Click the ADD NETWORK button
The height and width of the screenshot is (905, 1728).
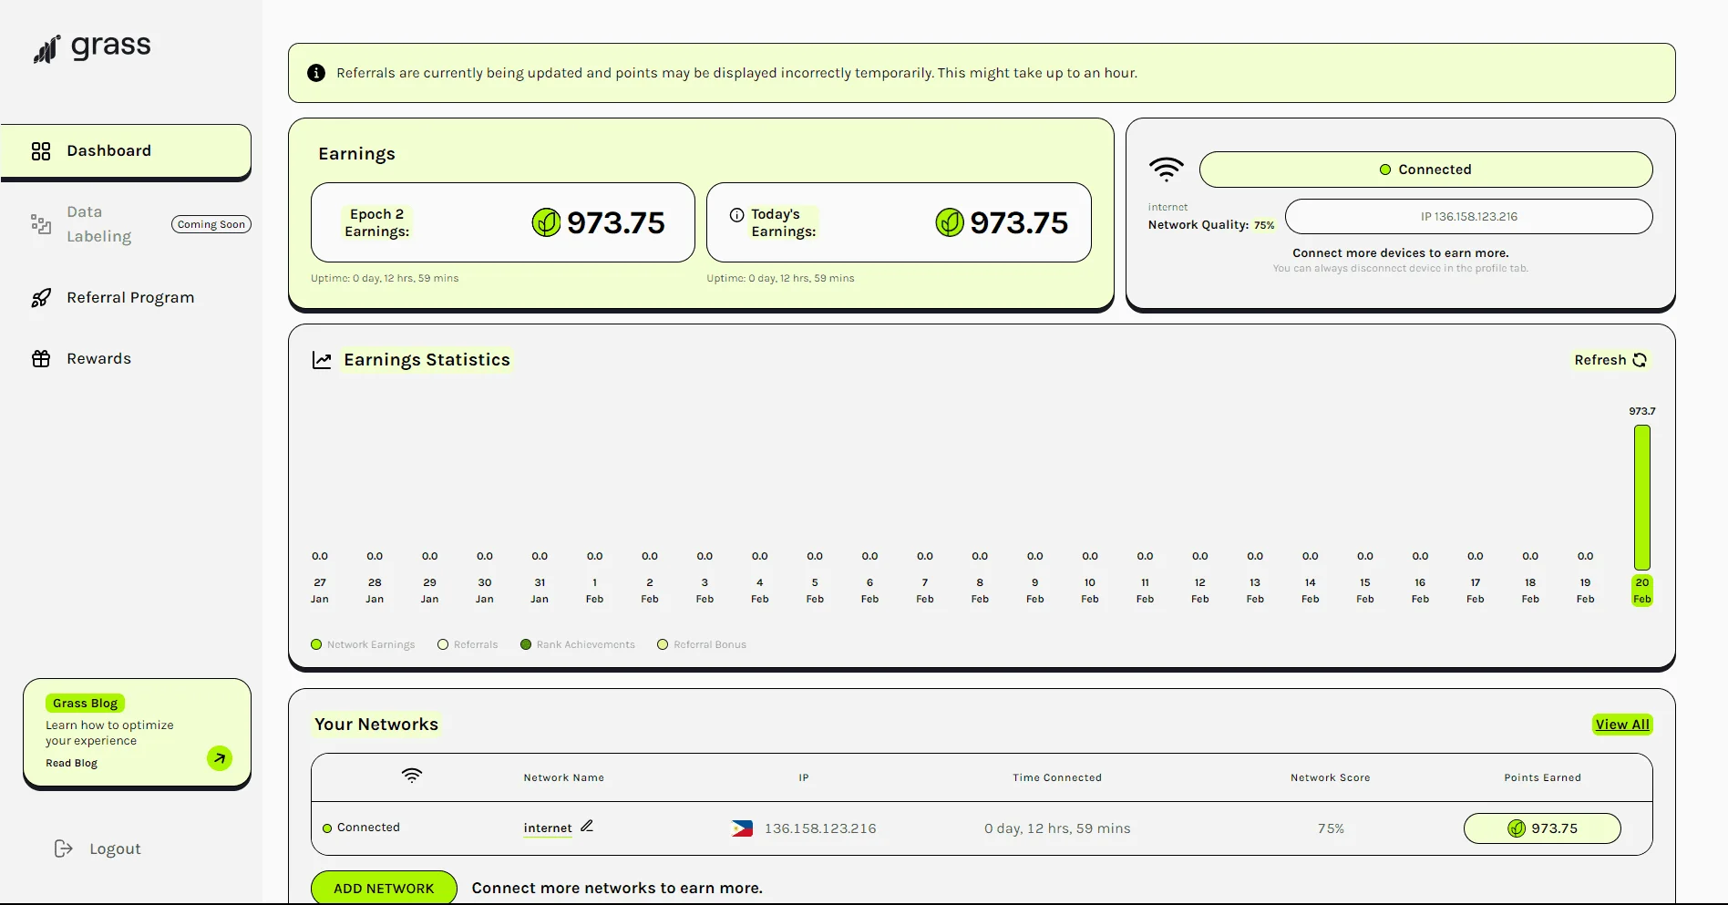click(x=384, y=888)
